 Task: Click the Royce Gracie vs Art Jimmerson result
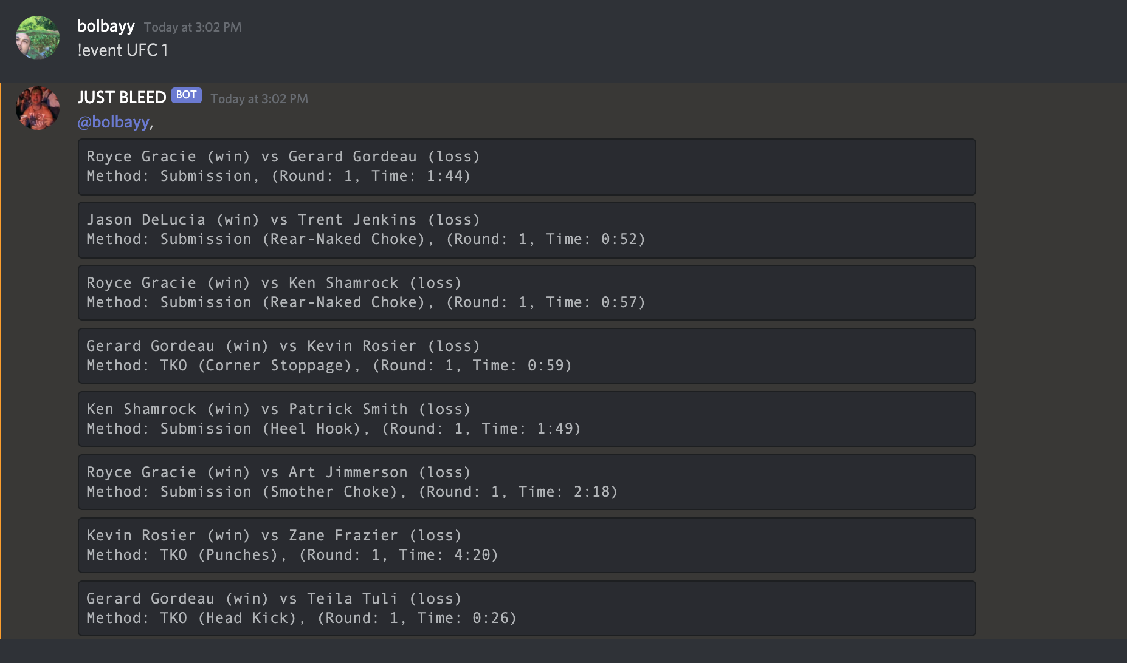coord(526,482)
